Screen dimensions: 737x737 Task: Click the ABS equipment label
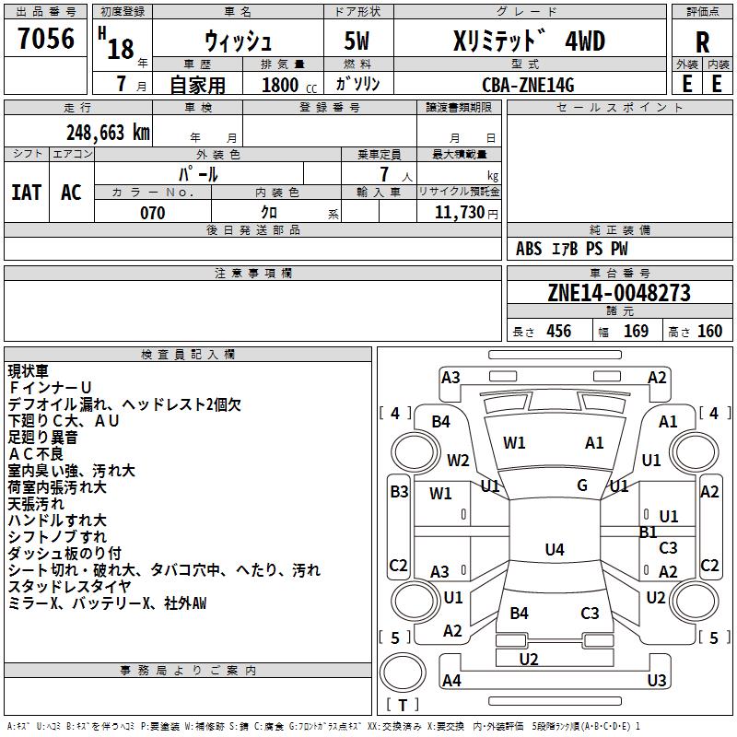pos(528,249)
